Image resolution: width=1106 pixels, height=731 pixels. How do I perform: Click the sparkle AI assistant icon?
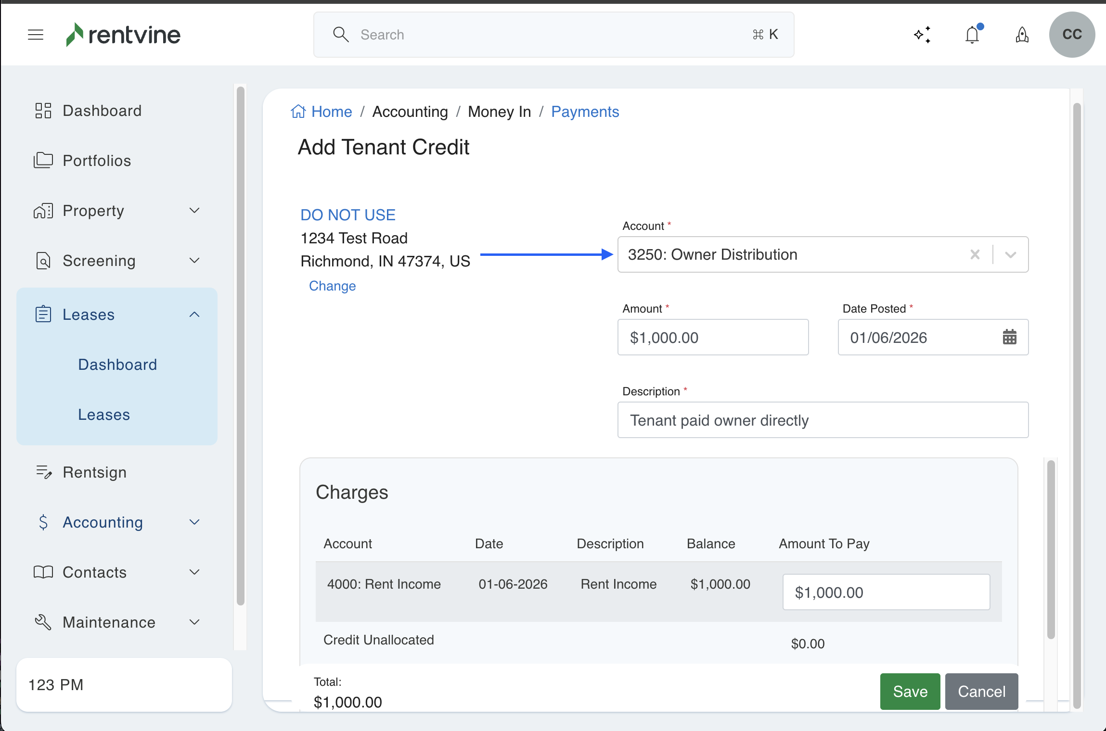pyautogui.click(x=922, y=35)
